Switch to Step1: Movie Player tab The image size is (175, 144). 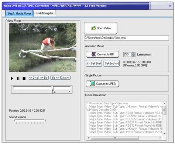[x=19, y=13]
